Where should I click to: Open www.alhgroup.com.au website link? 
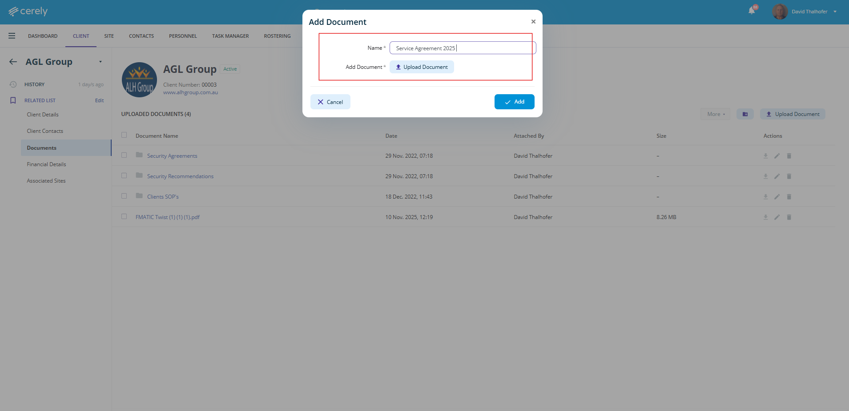tap(190, 92)
